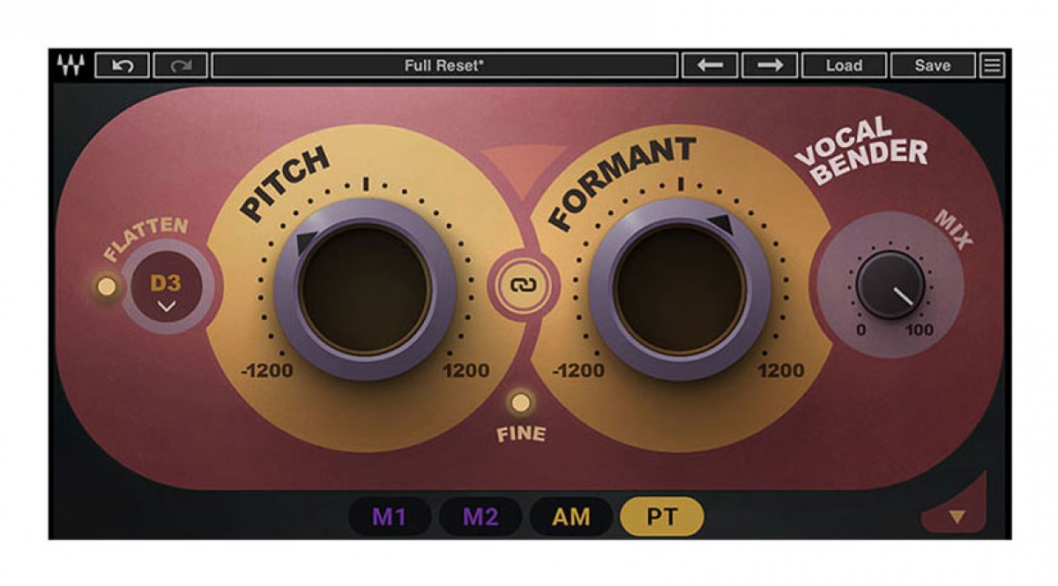
Task: Open the D3 flatten note selector
Action: (166, 286)
